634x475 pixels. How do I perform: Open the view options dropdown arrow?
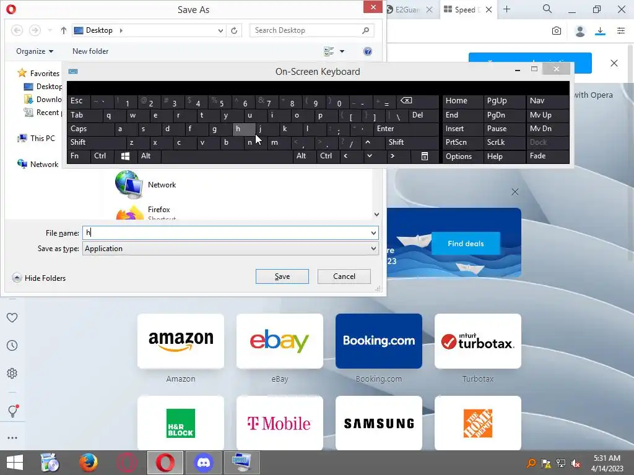(x=342, y=51)
